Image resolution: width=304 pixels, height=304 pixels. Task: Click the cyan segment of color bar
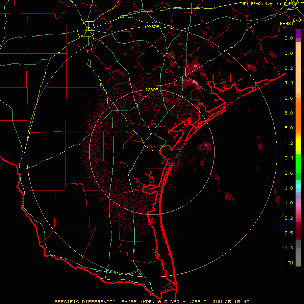click(x=298, y=186)
